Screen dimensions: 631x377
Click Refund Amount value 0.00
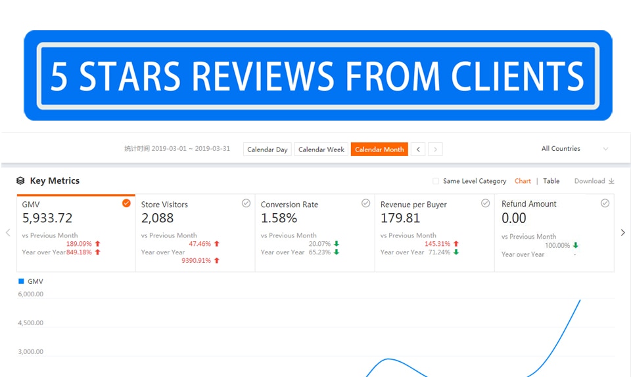pos(513,218)
